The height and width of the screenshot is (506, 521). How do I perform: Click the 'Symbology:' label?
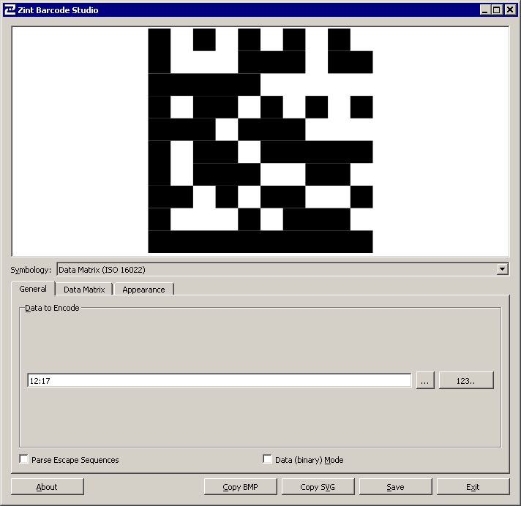[31, 270]
